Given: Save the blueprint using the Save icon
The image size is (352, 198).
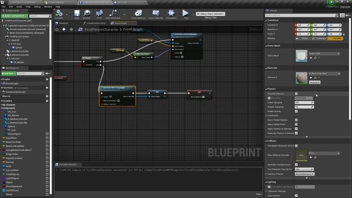Looking at the screenshot, I should (77, 14).
